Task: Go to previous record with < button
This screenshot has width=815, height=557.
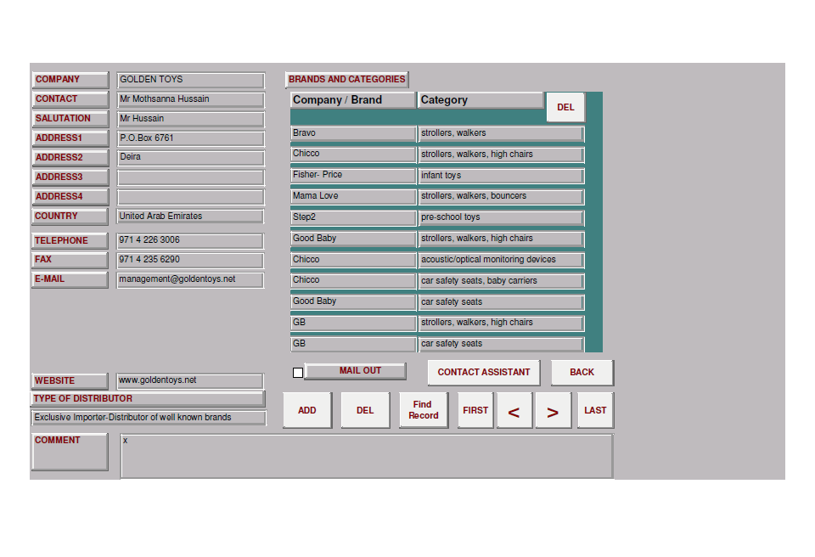Action: [x=514, y=410]
